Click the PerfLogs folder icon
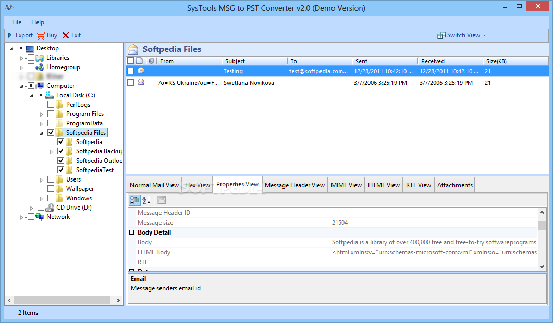Image resolution: width=553 pixels, height=323 pixels. 59,105
